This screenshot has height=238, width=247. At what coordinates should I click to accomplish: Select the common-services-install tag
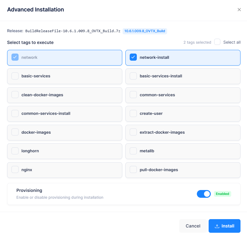[x=65, y=114]
